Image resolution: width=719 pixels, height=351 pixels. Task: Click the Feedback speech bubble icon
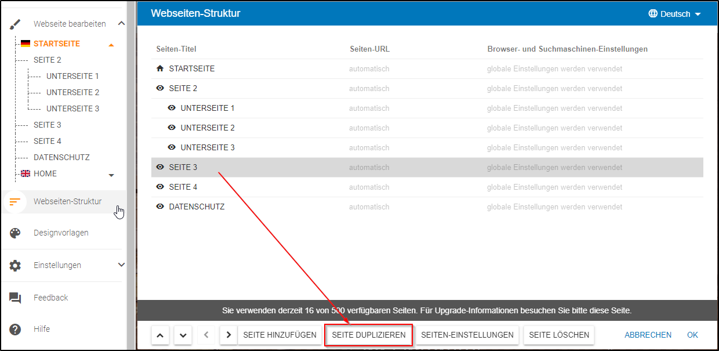[14, 297]
